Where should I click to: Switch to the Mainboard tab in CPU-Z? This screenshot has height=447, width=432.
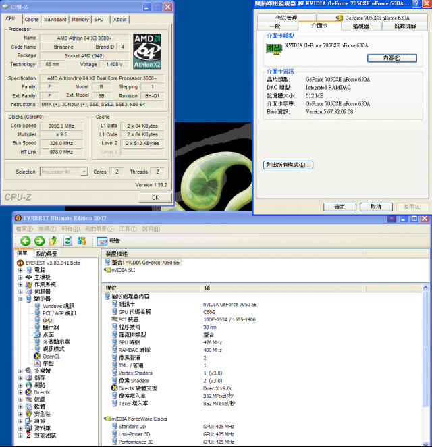[x=55, y=20]
